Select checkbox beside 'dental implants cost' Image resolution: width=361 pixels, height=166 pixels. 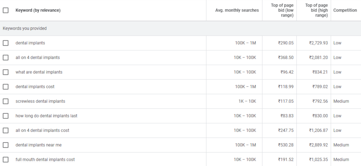(6, 87)
